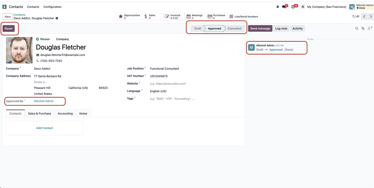Open the Opportunities smart button star icon
374x188 pixels.
tap(120, 16)
